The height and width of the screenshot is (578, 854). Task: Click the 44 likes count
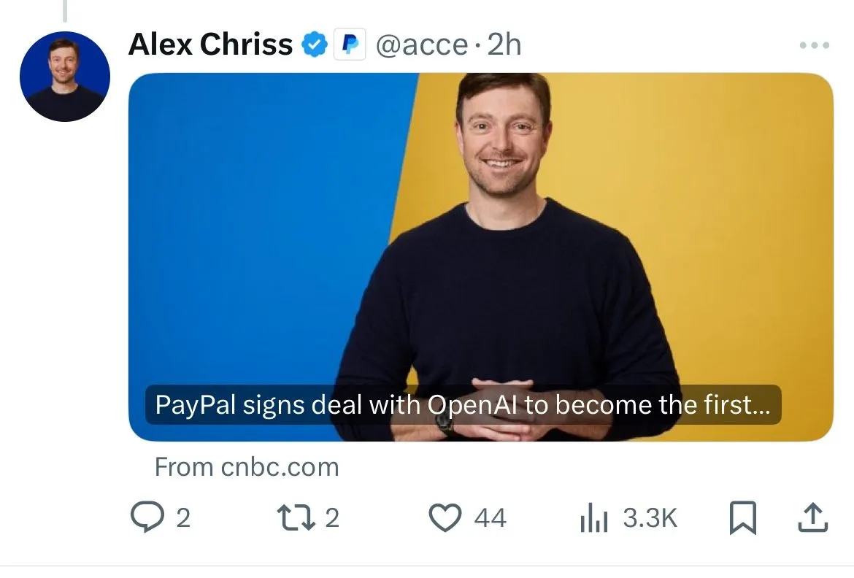pos(491,517)
